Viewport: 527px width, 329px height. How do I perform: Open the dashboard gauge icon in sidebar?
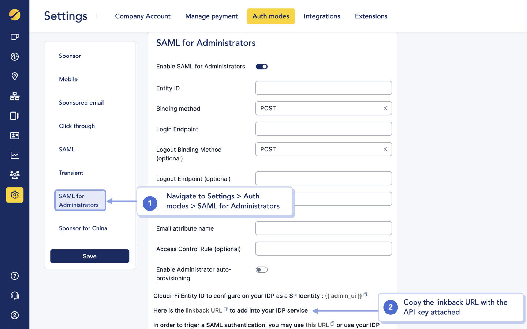15,57
